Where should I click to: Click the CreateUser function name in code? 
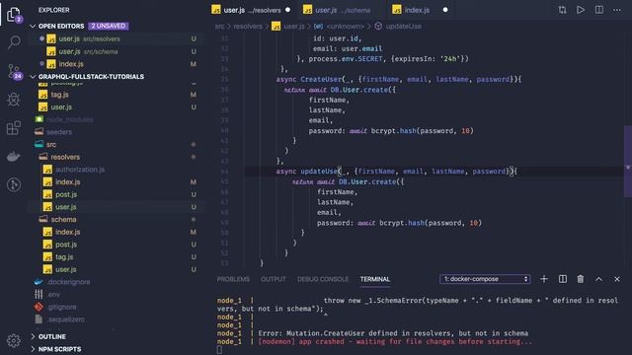click(x=321, y=79)
